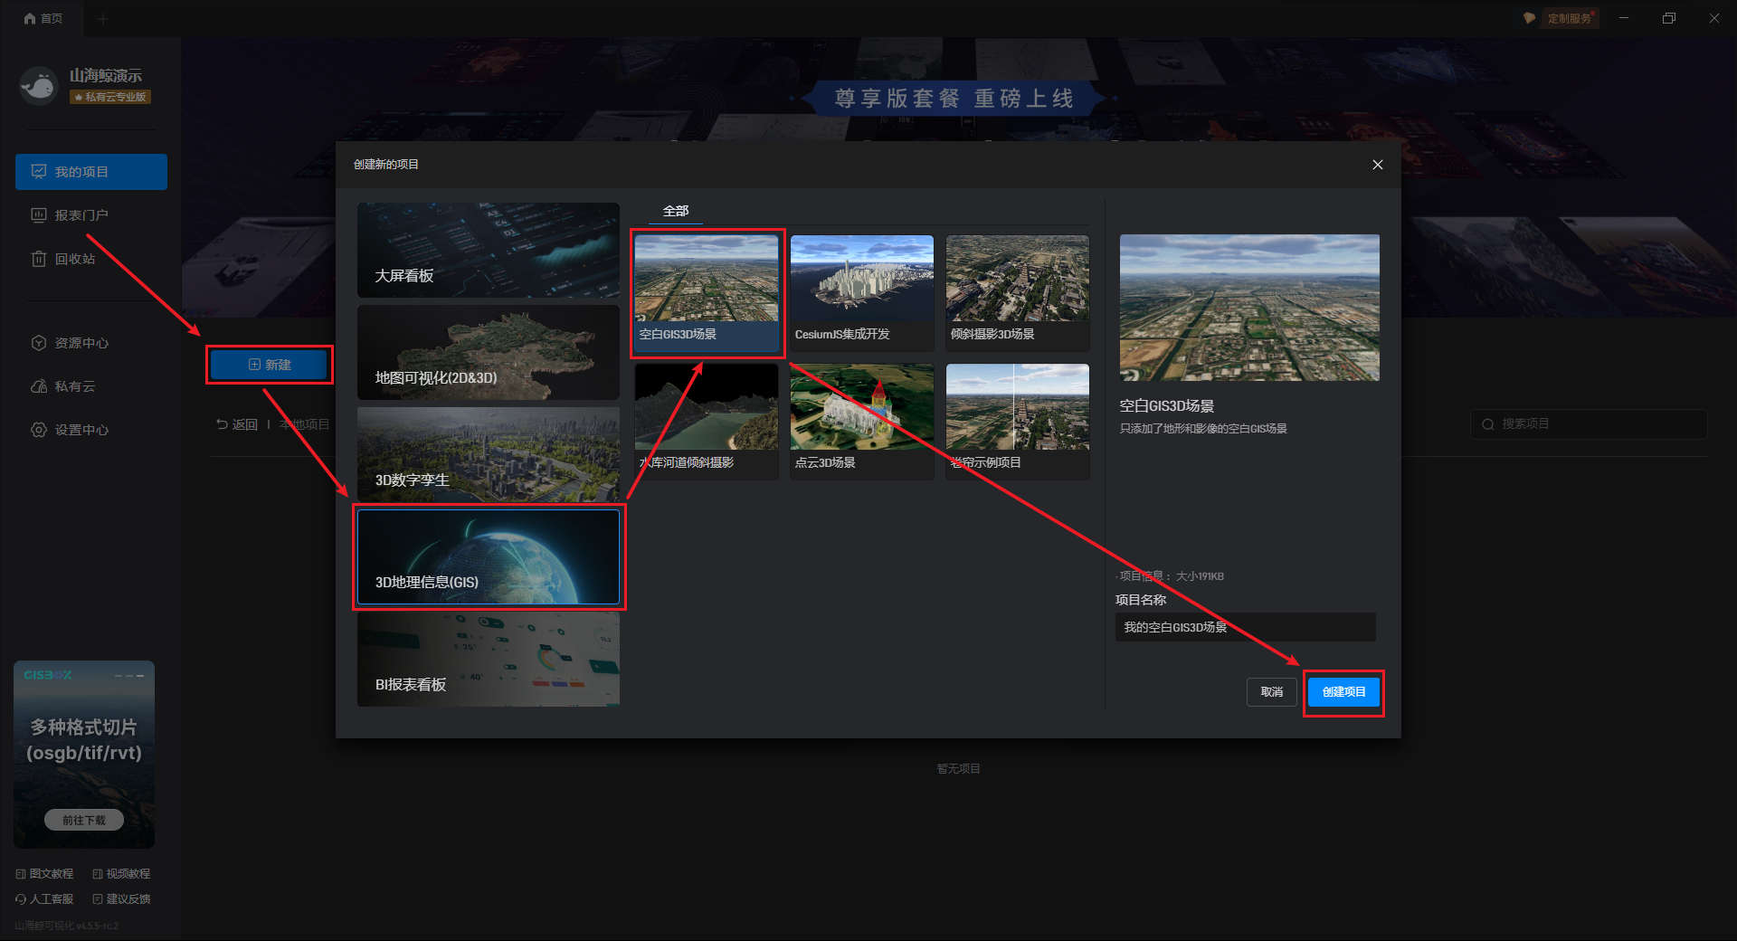Viewport: 1737px width, 941px height.
Task: Click the 资源中心 shield icon
Action: tap(39, 343)
